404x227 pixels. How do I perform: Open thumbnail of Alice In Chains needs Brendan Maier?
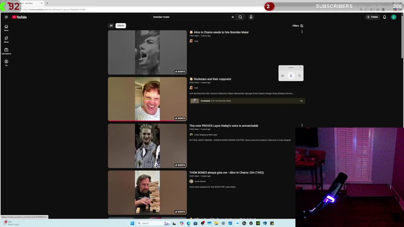(x=147, y=52)
